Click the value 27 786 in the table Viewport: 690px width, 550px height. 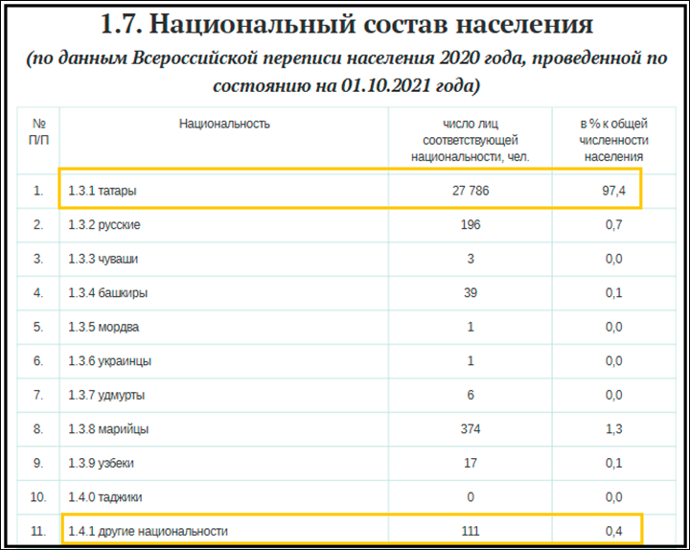470,191
